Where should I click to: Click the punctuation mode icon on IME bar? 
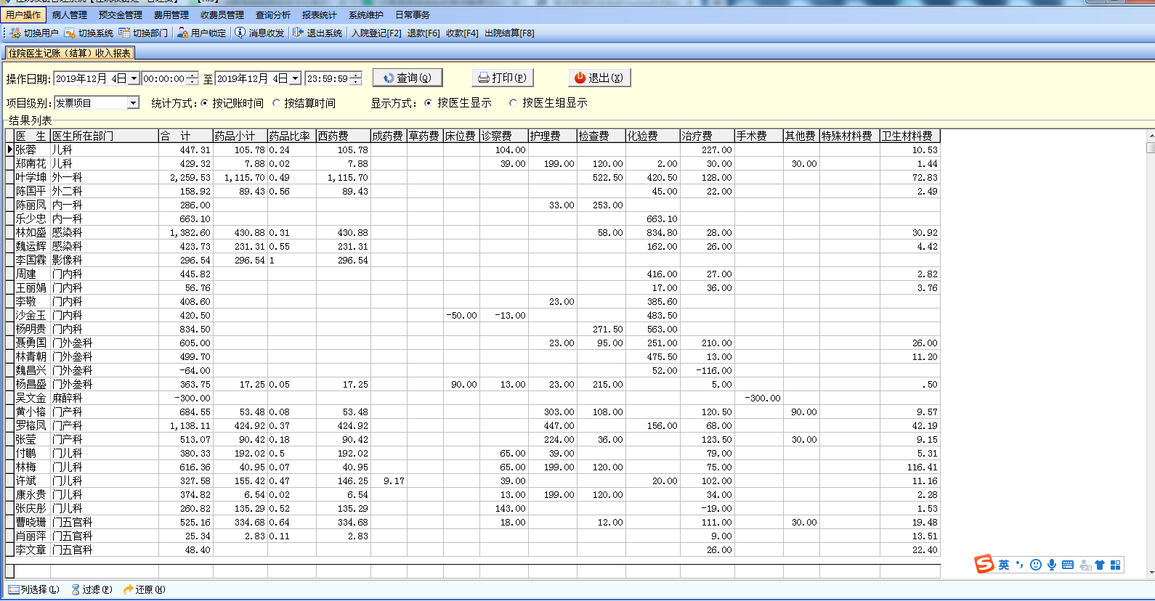1020,565
